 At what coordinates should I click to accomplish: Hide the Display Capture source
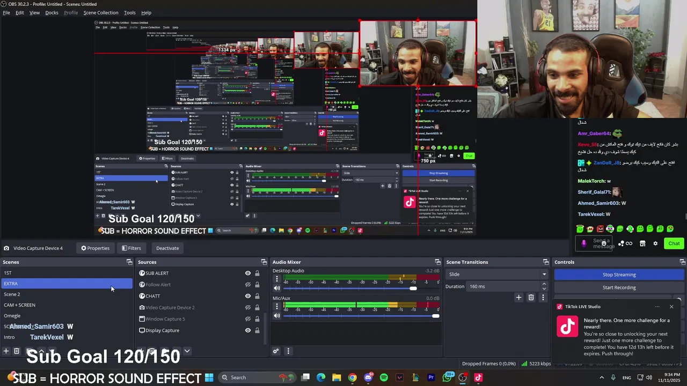(x=248, y=330)
